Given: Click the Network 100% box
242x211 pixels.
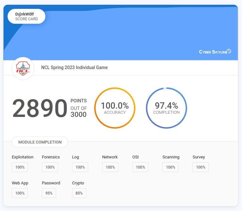Looking at the screenshot, I should (110, 167).
